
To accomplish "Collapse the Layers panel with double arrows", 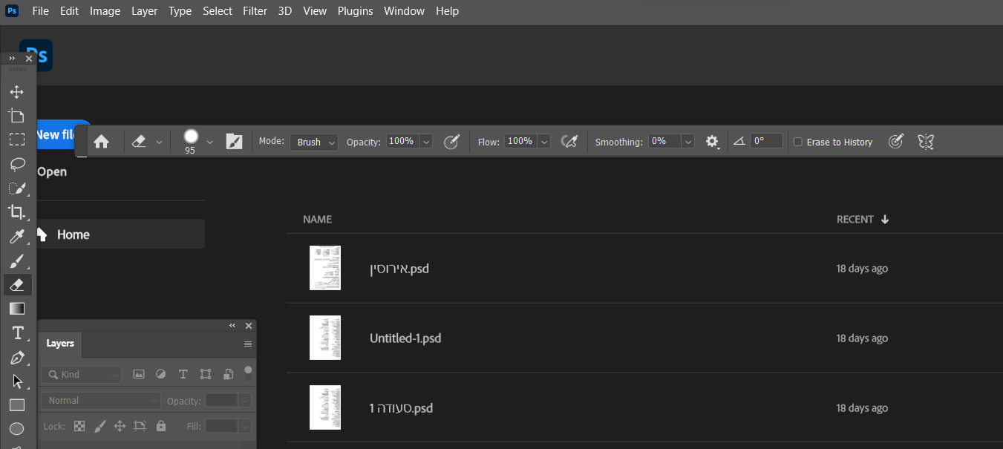I will [232, 326].
